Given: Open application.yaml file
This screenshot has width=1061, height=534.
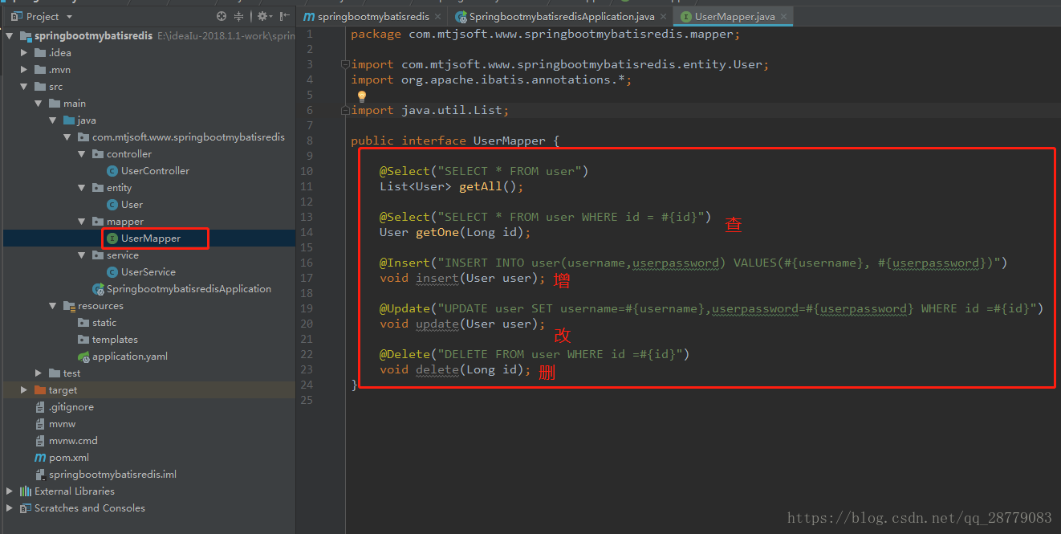Looking at the screenshot, I should click(x=130, y=357).
